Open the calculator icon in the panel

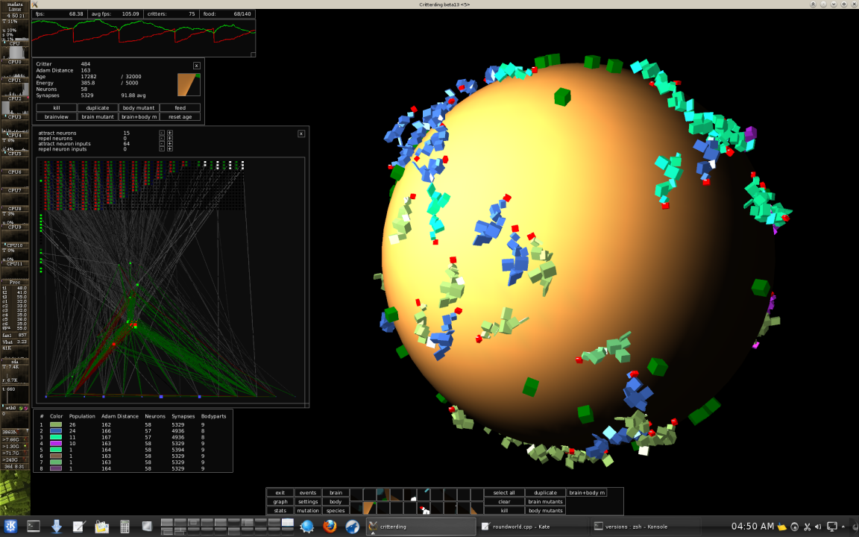(x=125, y=526)
